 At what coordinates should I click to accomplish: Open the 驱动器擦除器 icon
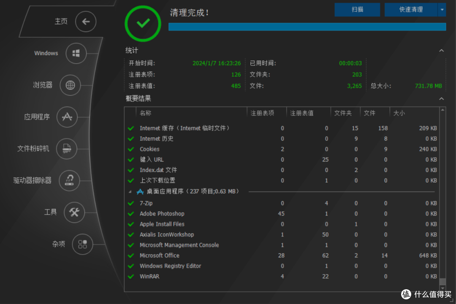click(69, 180)
